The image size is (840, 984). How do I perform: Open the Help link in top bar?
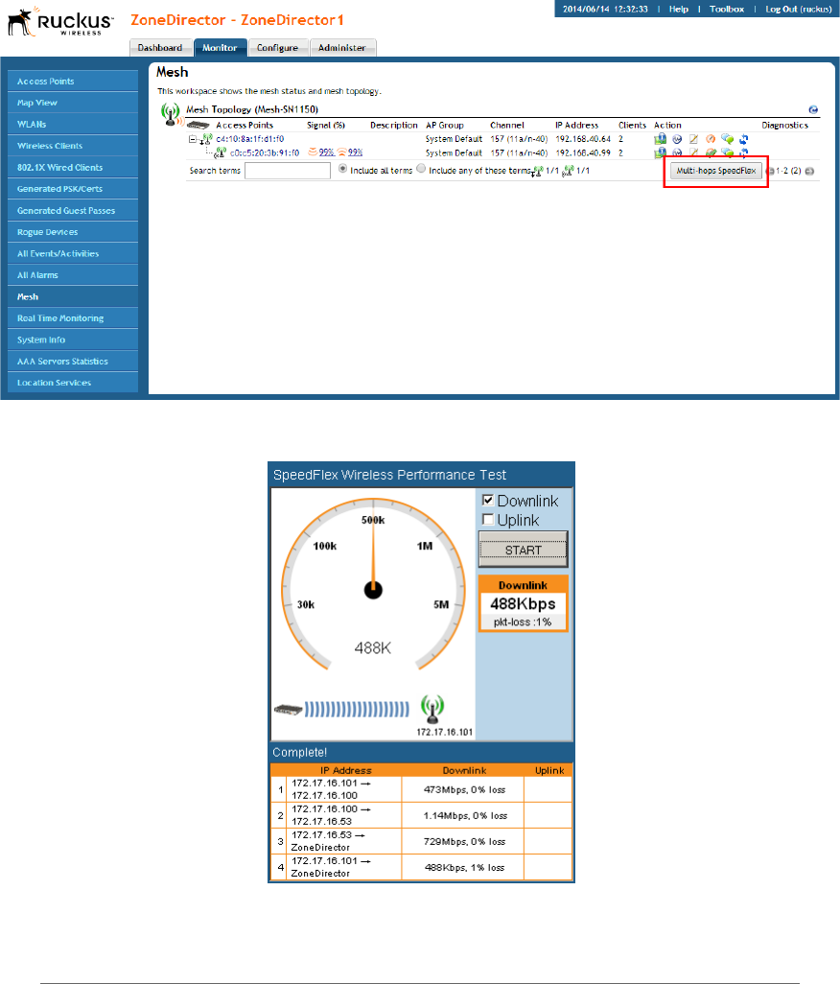(679, 9)
